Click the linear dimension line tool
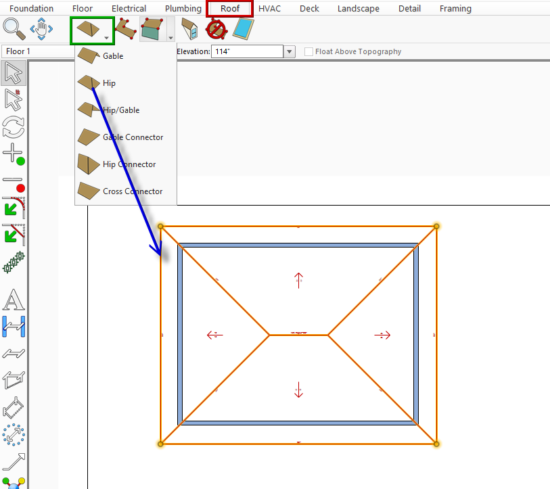This screenshot has width=550, height=489. pyautogui.click(x=14, y=354)
